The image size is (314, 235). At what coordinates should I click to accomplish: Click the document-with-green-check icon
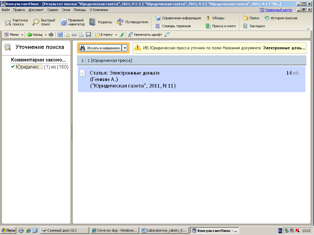121,35
